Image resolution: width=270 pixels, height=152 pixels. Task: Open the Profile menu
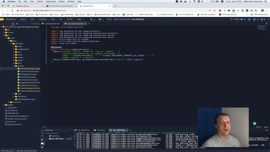pos(70,19)
